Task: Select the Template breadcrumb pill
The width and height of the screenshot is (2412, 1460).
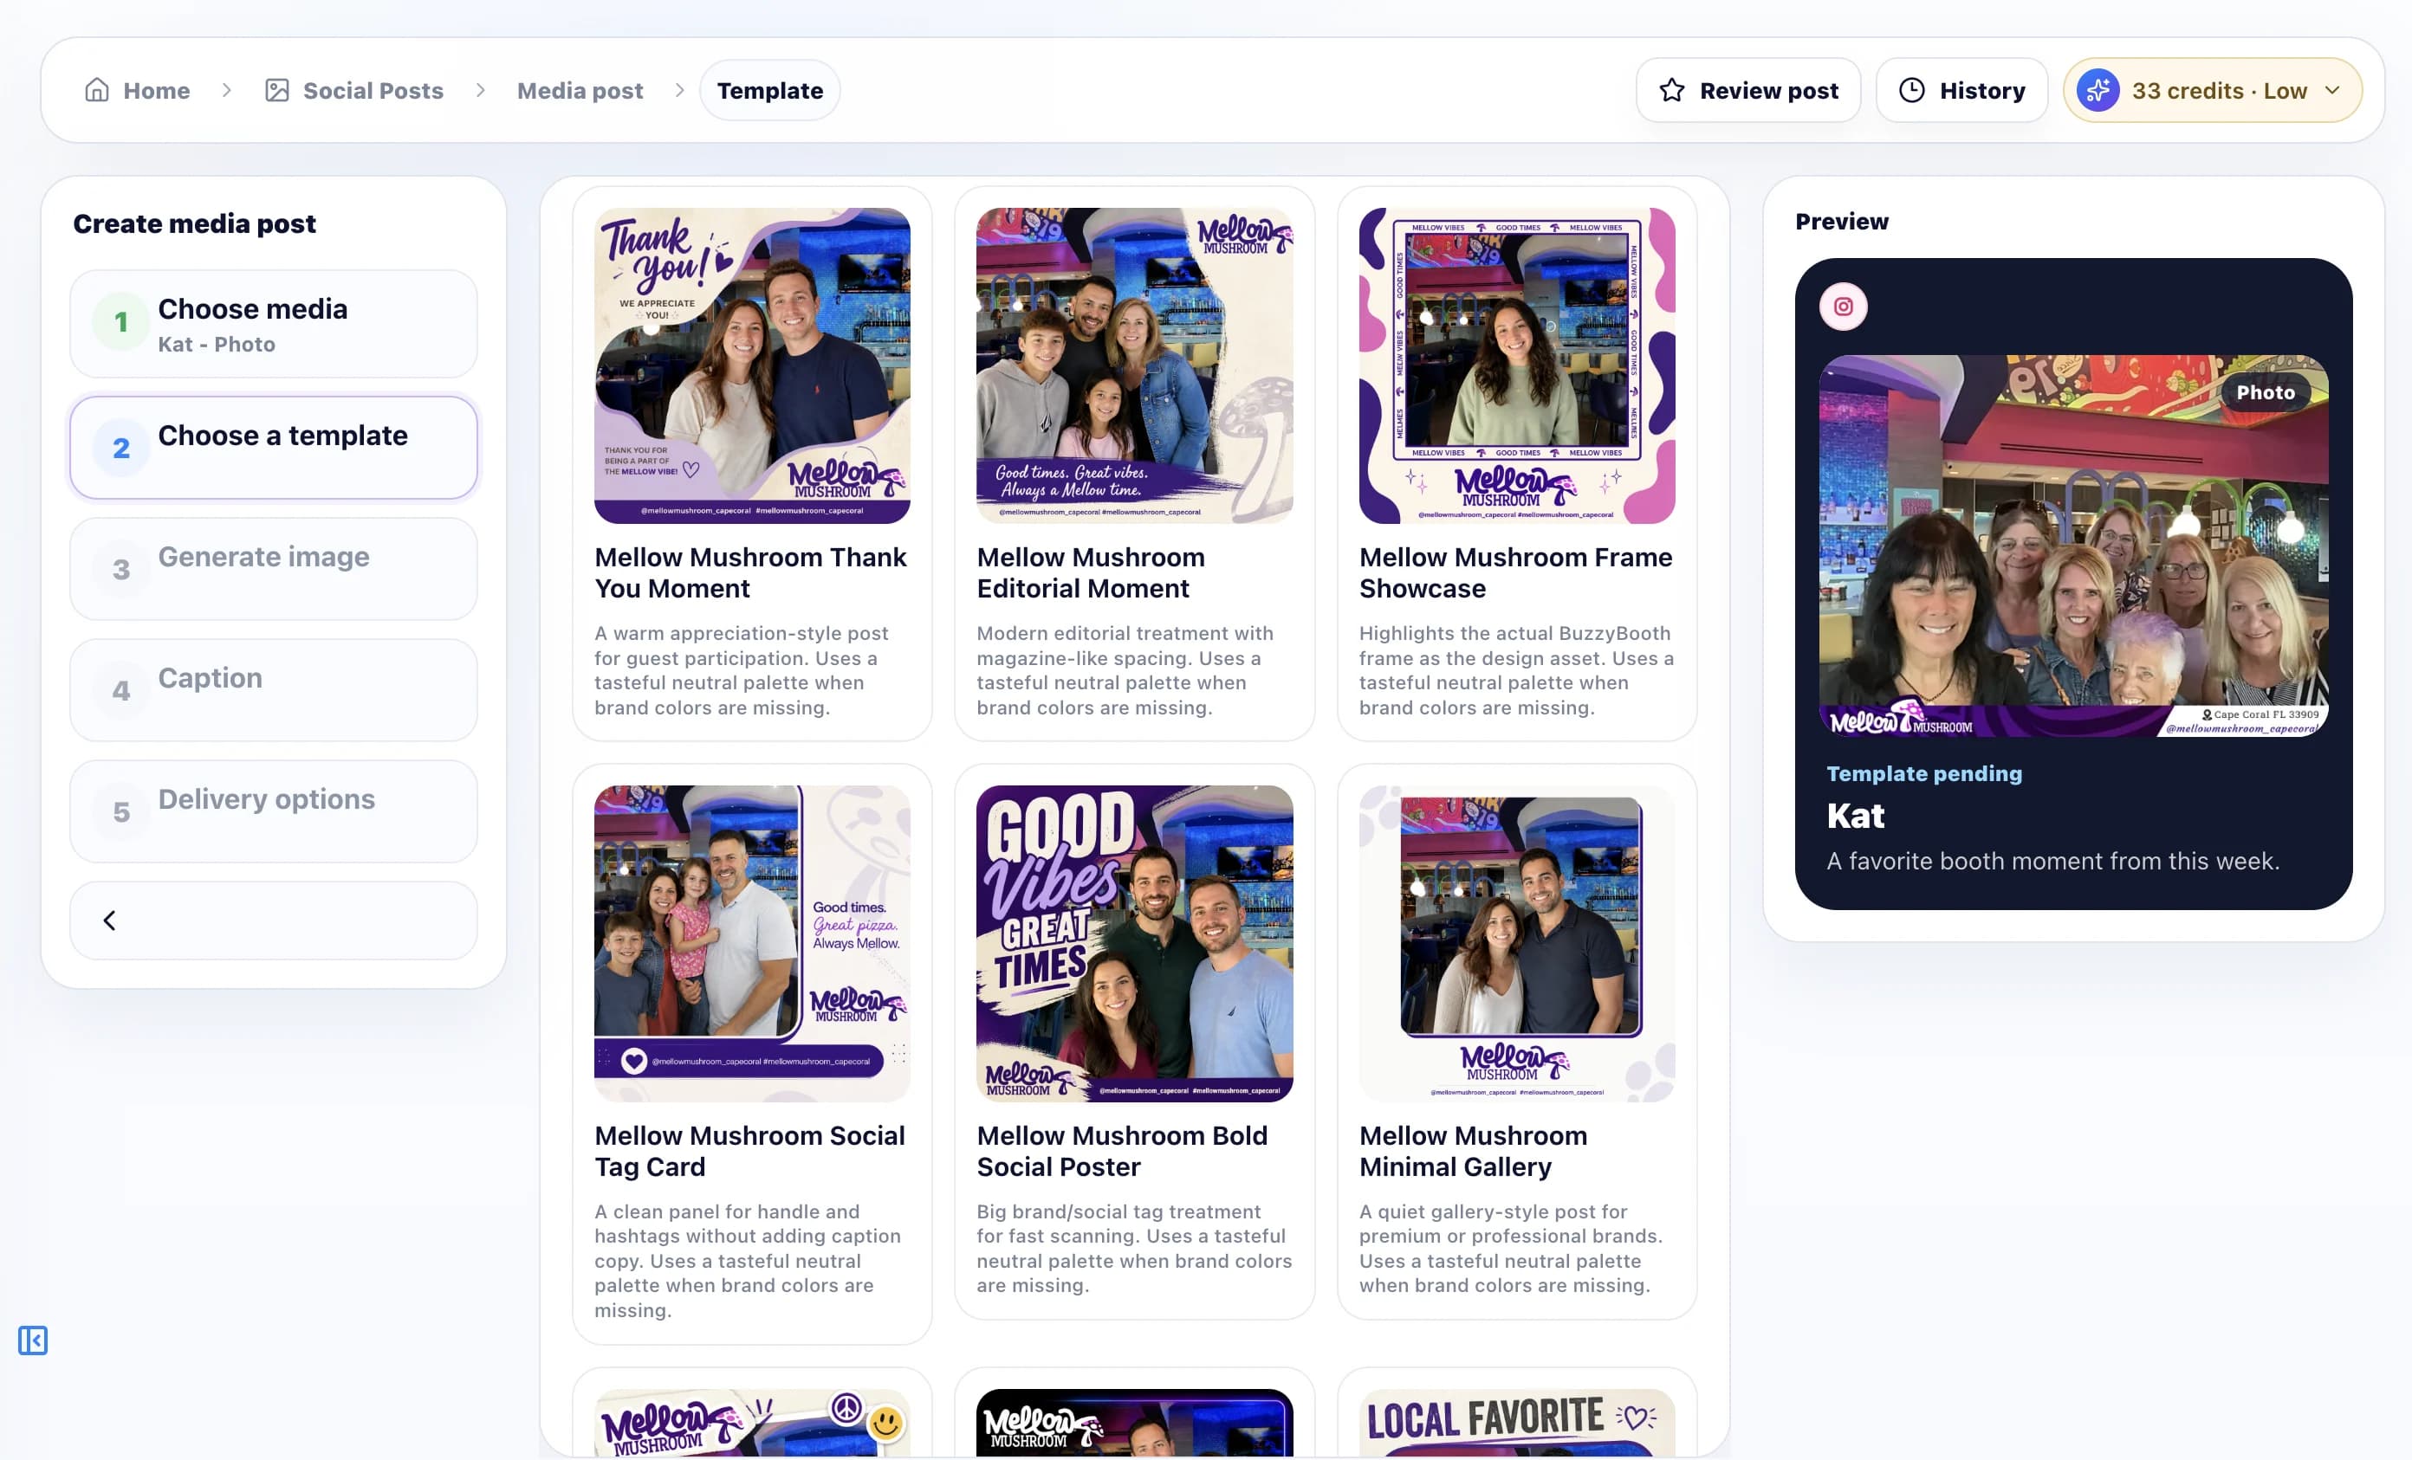Action: (x=769, y=90)
